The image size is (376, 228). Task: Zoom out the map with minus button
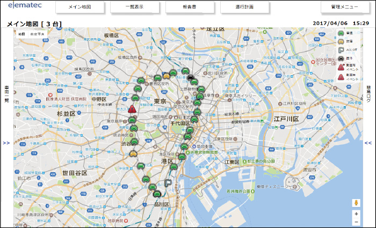pyautogui.click(x=356, y=221)
